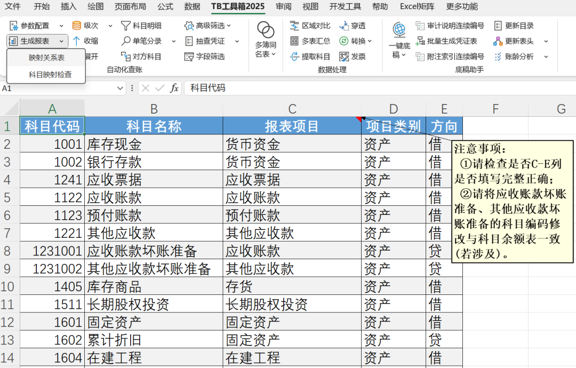Click 更新表头 tool
Screen dimensions: 576x368
(x=514, y=41)
